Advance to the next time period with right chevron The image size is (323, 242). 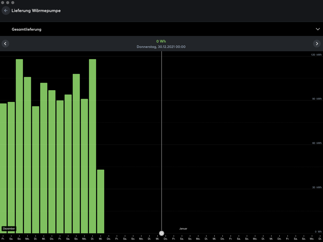pos(317,44)
